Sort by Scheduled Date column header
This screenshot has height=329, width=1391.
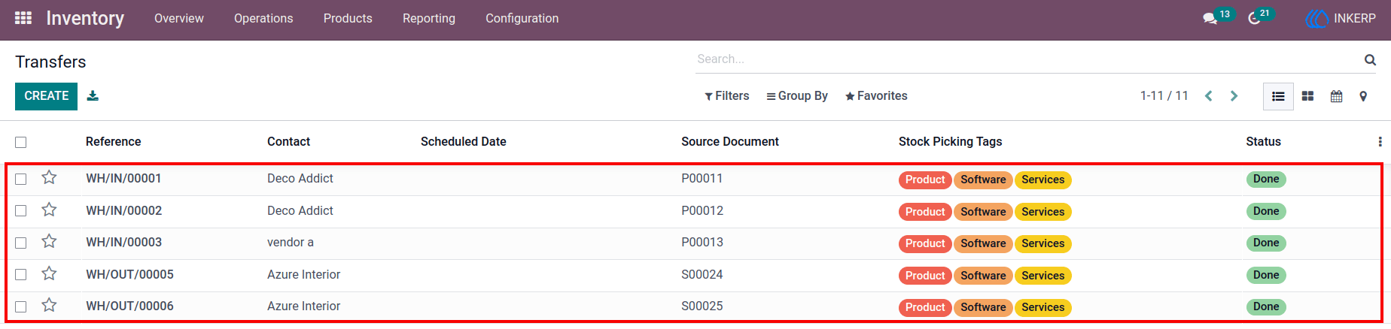(x=464, y=142)
